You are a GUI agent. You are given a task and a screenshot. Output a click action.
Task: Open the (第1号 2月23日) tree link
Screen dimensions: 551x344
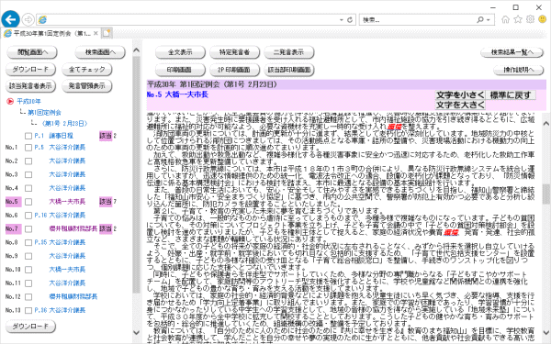tap(64, 124)
